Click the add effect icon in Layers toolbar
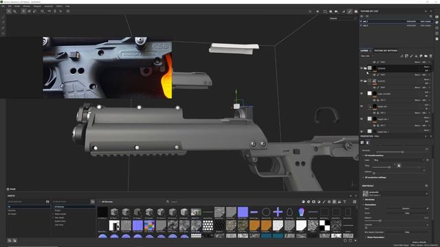Viewport: 440px width, 247px height. [x=401, y=56]
